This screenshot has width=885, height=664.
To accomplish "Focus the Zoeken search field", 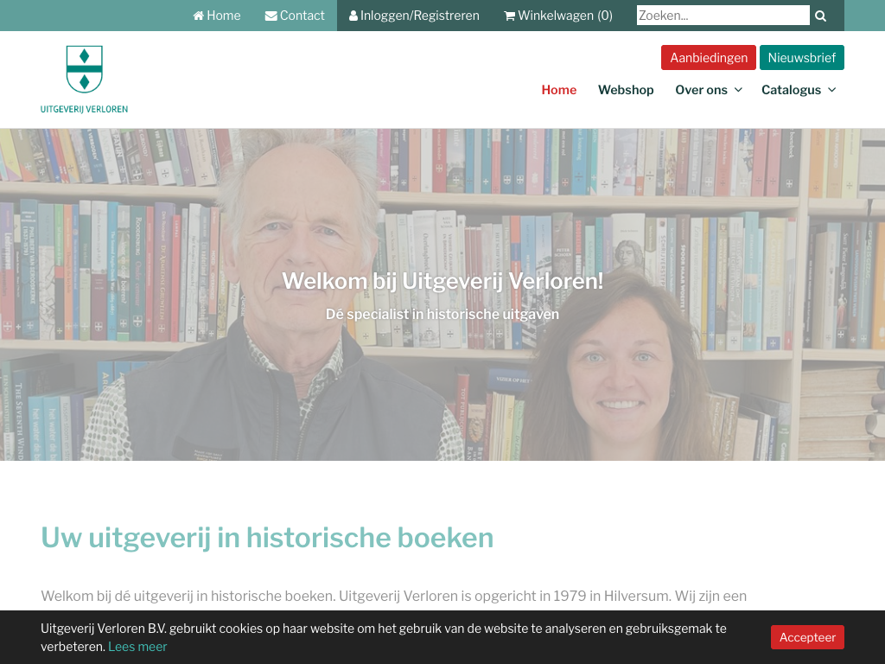I will pyautogui.click(x=723, y=16).
